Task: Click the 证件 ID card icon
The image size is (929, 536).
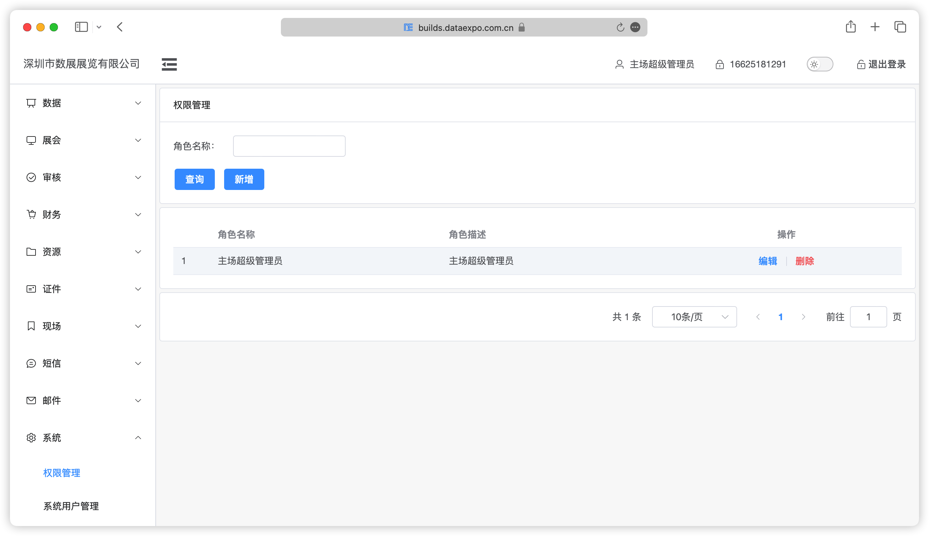Action: pyautogui.click(x=31, y=289)
